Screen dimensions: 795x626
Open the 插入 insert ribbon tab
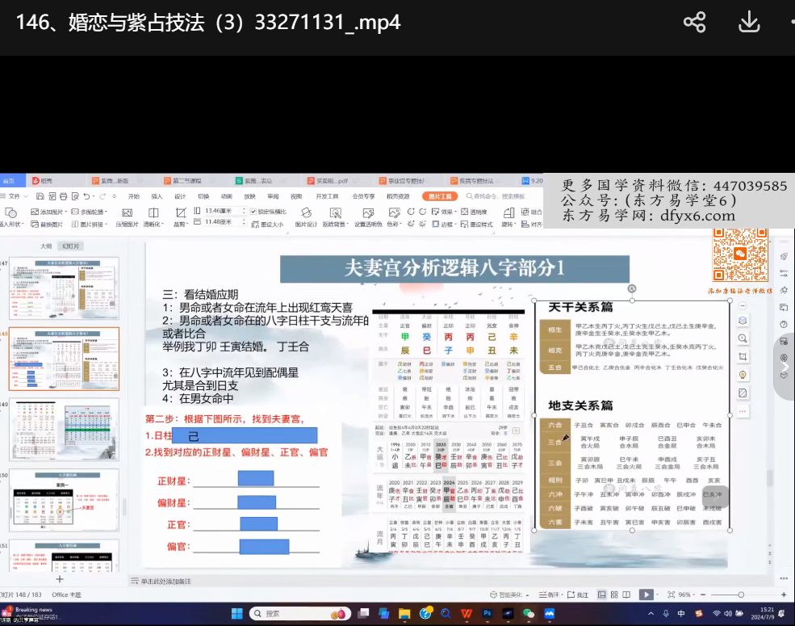157,196
